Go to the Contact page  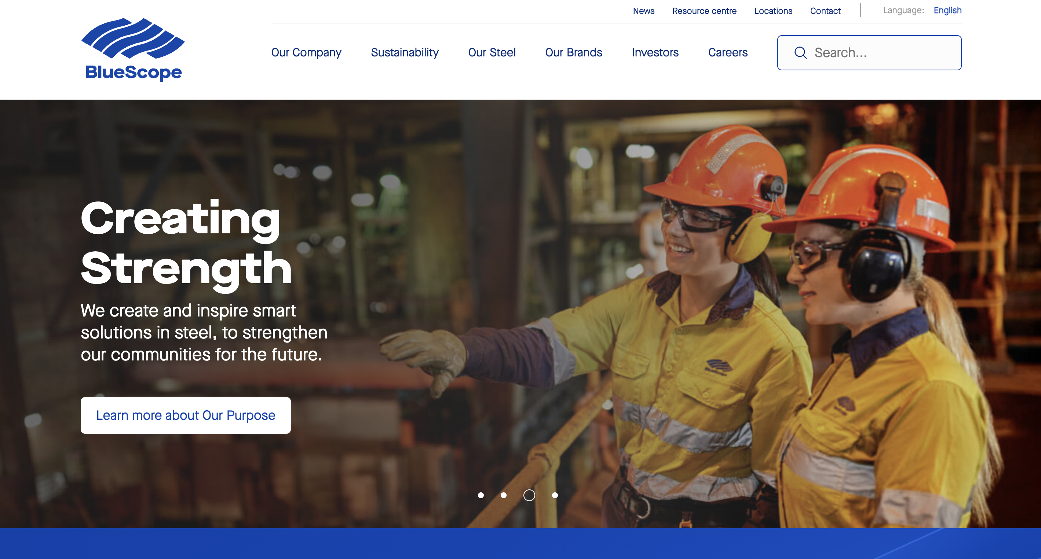825,11
